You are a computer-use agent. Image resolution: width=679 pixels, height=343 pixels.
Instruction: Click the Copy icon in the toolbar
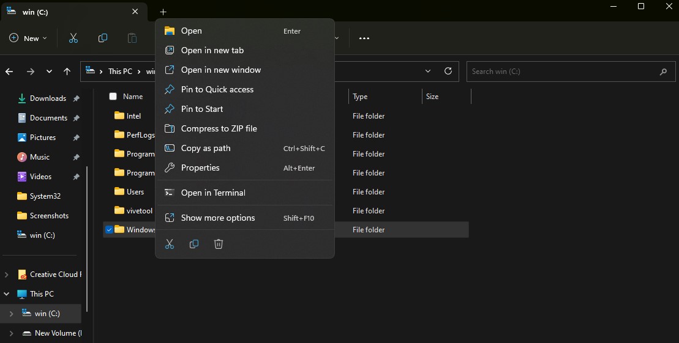pyautogui.click(x=103, y=38)
